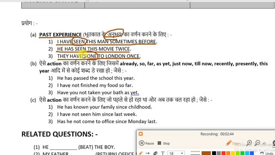
Task: Pick the orange color swatch
Action: (x=228, y=153)
